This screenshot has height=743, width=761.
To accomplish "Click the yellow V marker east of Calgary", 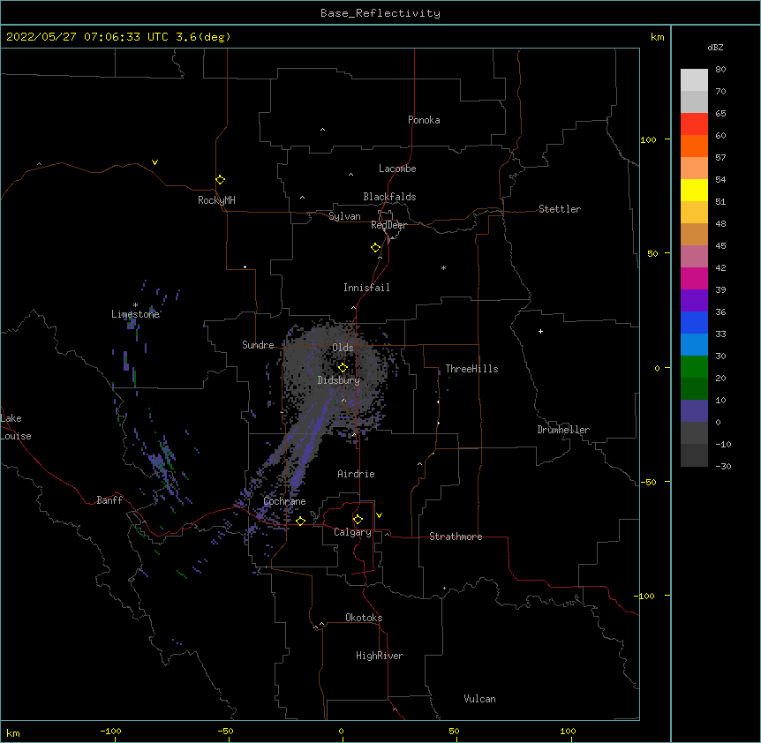I will (x=379, y=515).
